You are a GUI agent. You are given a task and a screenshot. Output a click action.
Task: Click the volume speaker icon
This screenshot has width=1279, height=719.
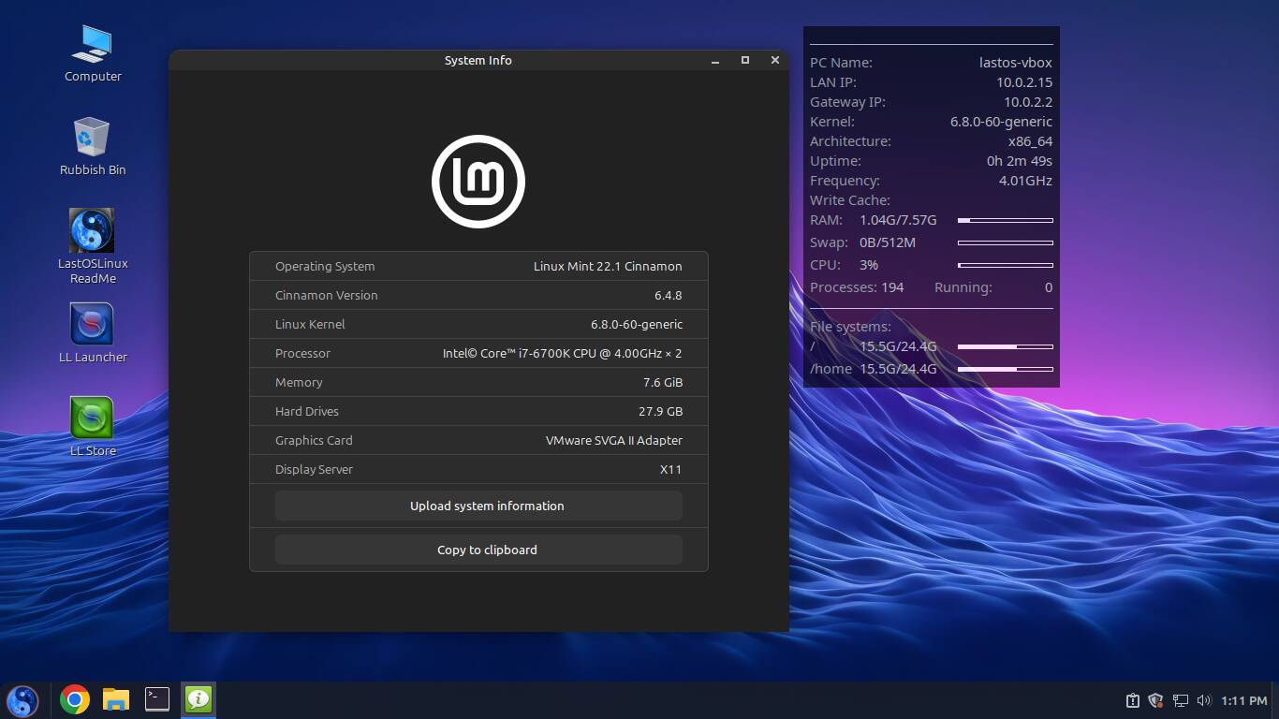1204,700
